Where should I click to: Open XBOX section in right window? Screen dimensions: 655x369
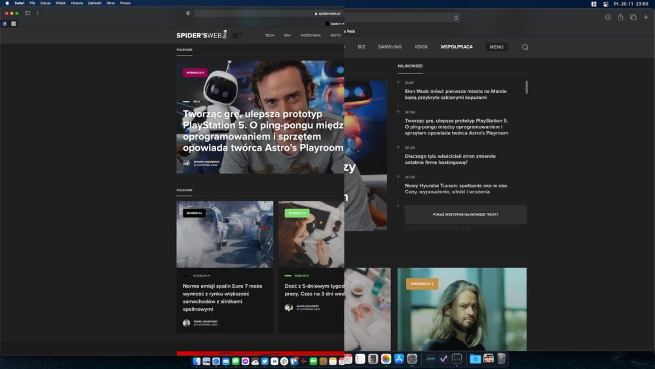pyautogui.click(x=421, y=47)
